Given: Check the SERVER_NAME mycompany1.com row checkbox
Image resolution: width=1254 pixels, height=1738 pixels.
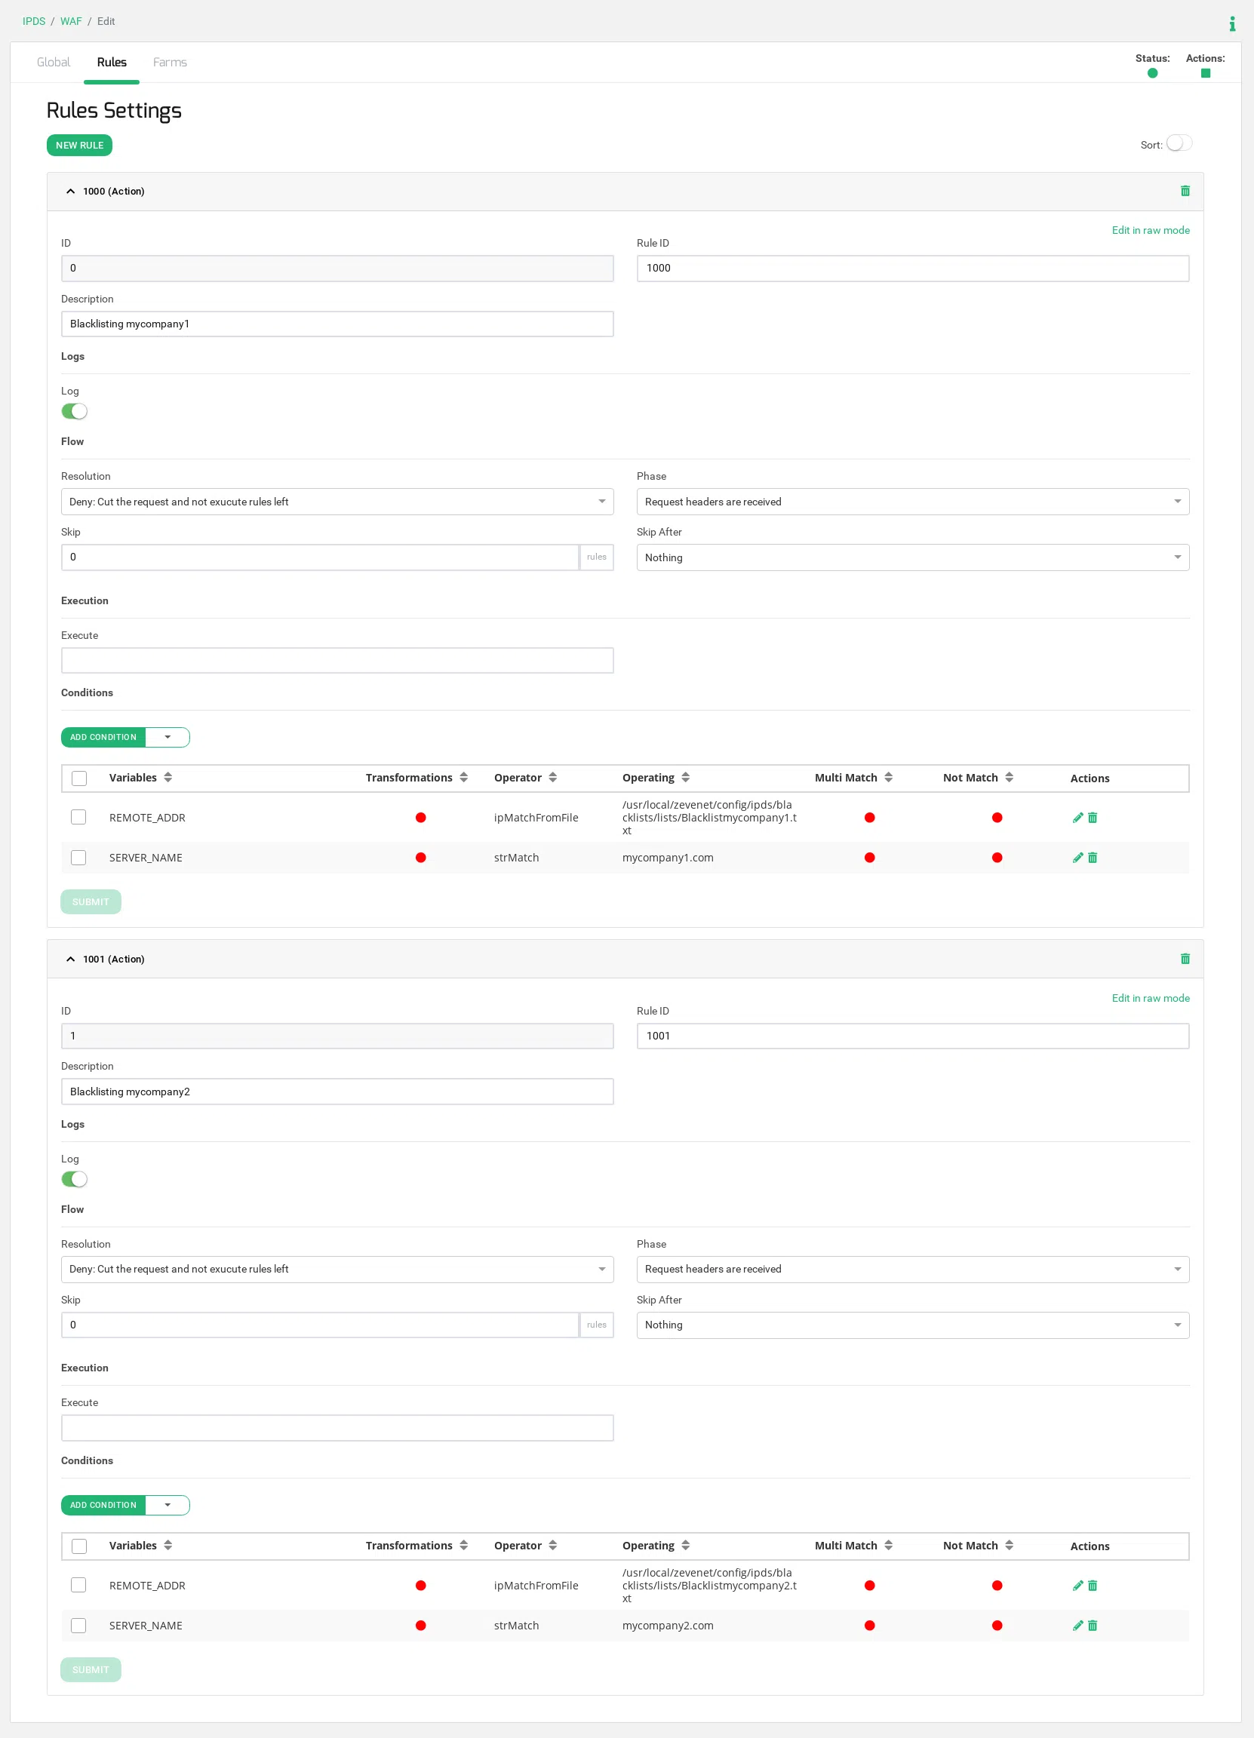Looking at the screenshot, I should pos(78,858).
